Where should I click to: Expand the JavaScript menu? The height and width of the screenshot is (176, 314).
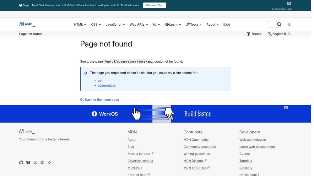115,24
